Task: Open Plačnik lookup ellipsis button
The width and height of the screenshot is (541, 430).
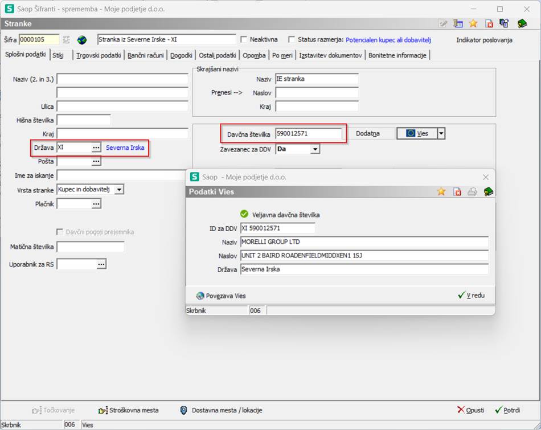Action: [x=96, y=204]
